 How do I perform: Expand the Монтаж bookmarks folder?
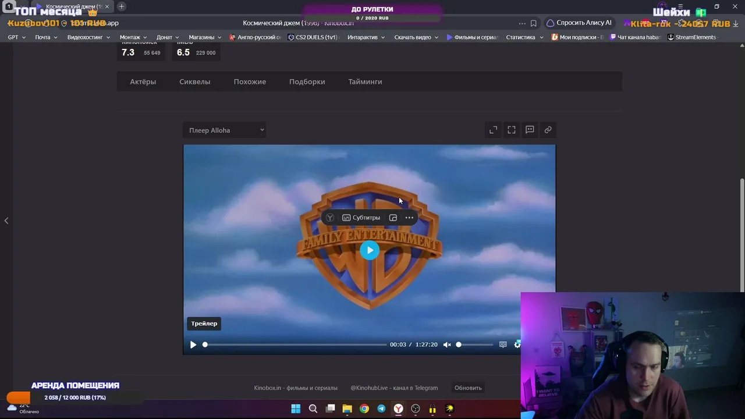(x=133, y=37)
